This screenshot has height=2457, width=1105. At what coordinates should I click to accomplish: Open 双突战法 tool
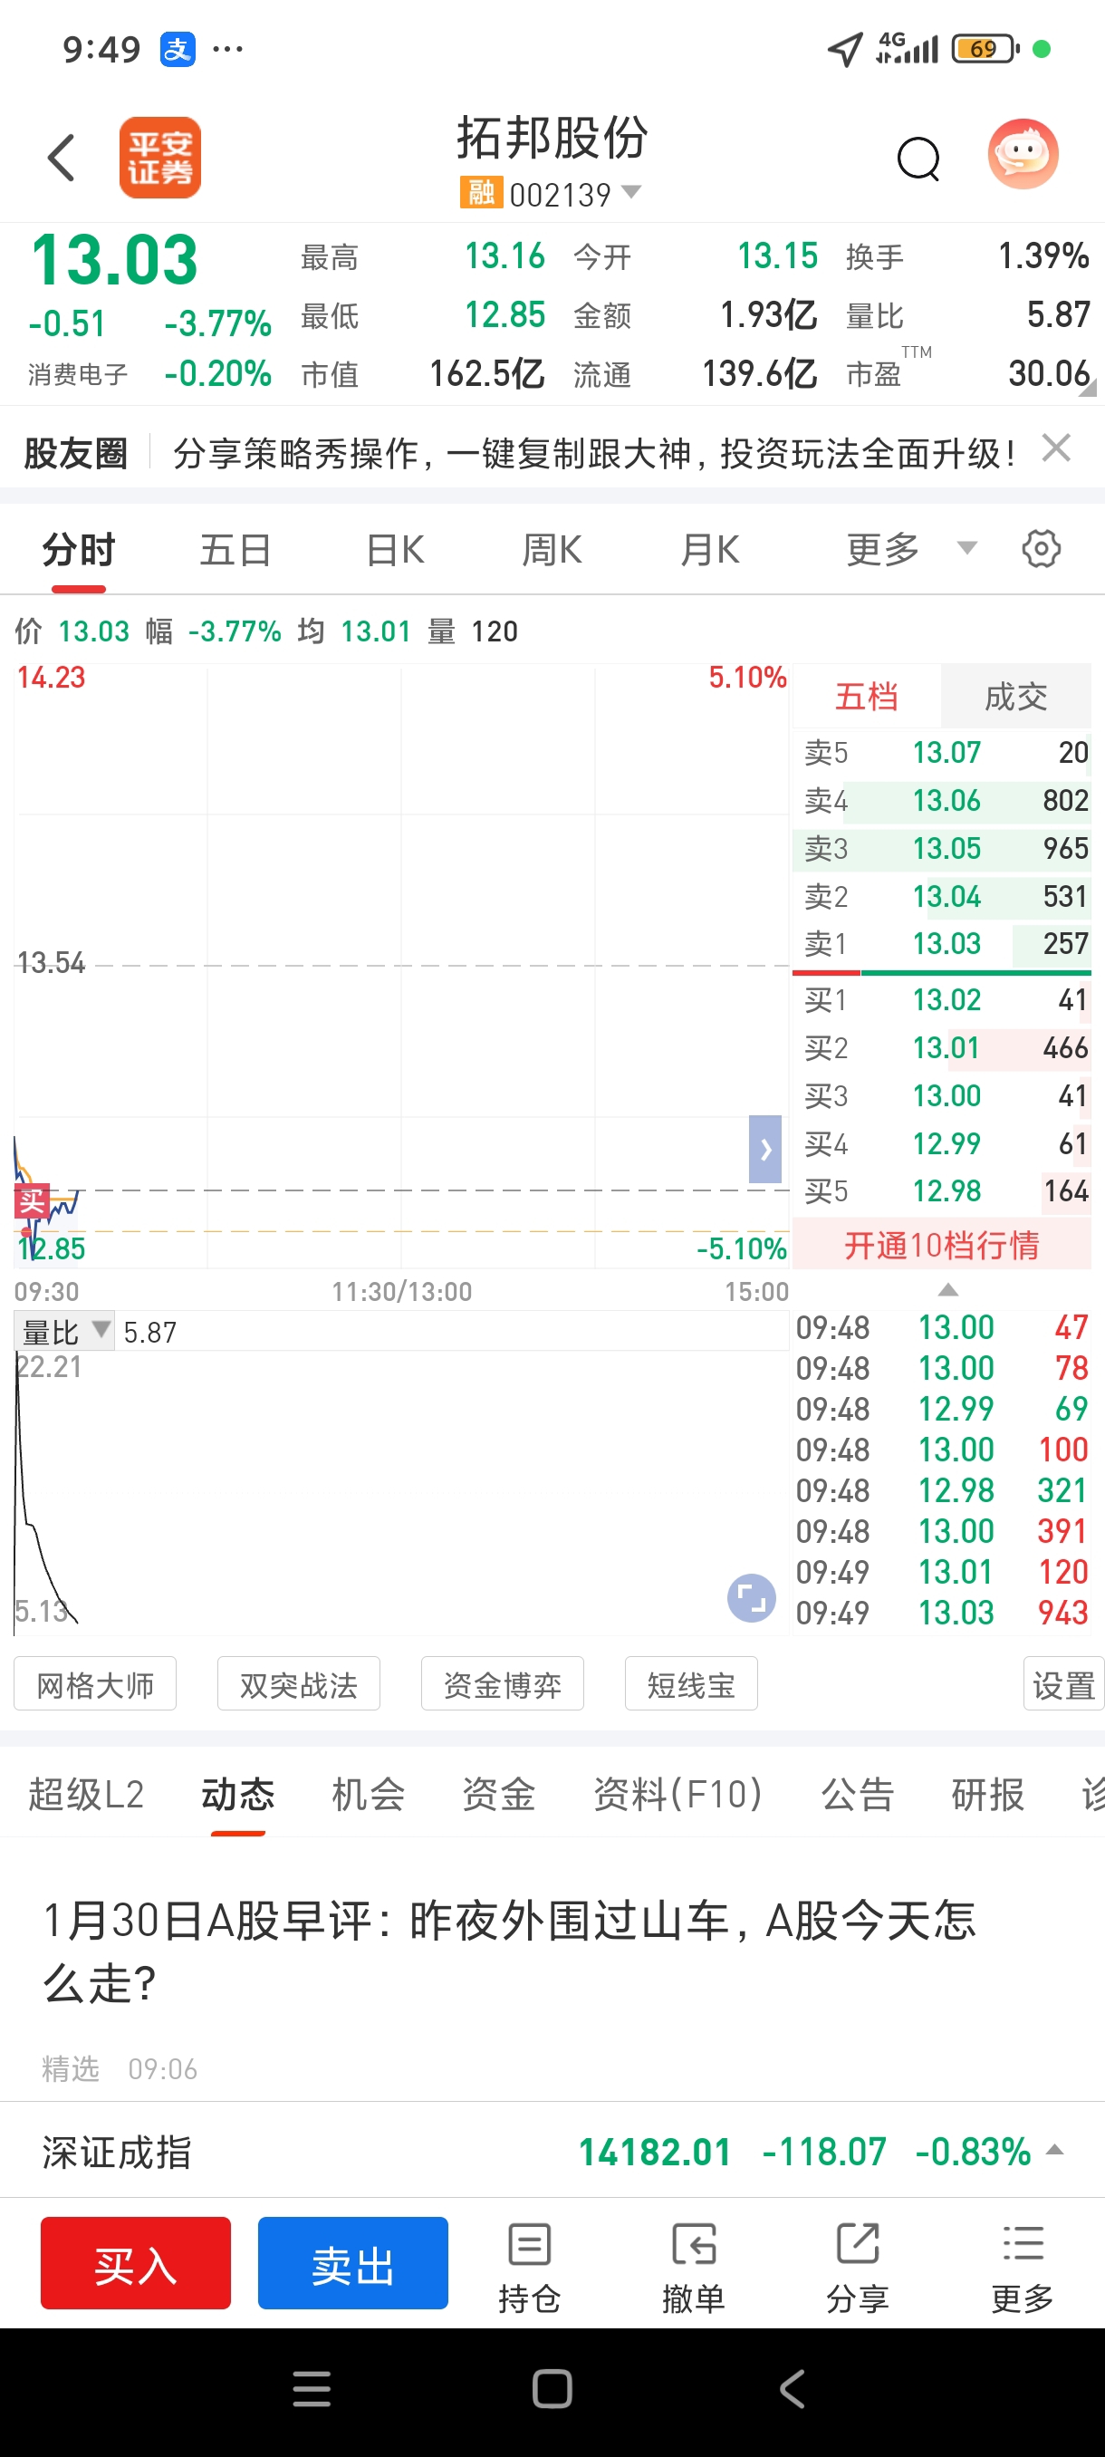click(x=298, y=1683)
